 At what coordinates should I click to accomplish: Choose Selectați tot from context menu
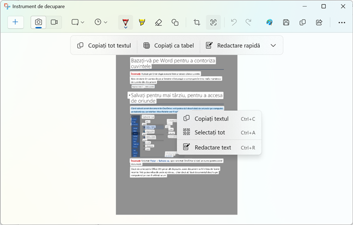210,132
